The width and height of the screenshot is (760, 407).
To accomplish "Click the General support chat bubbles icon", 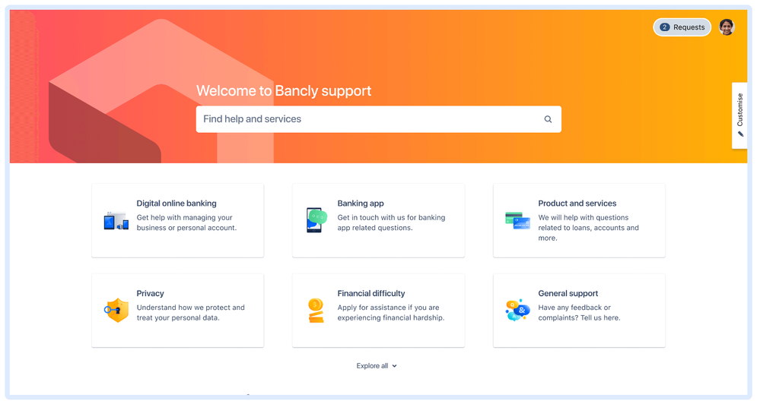I will point(517,311).
